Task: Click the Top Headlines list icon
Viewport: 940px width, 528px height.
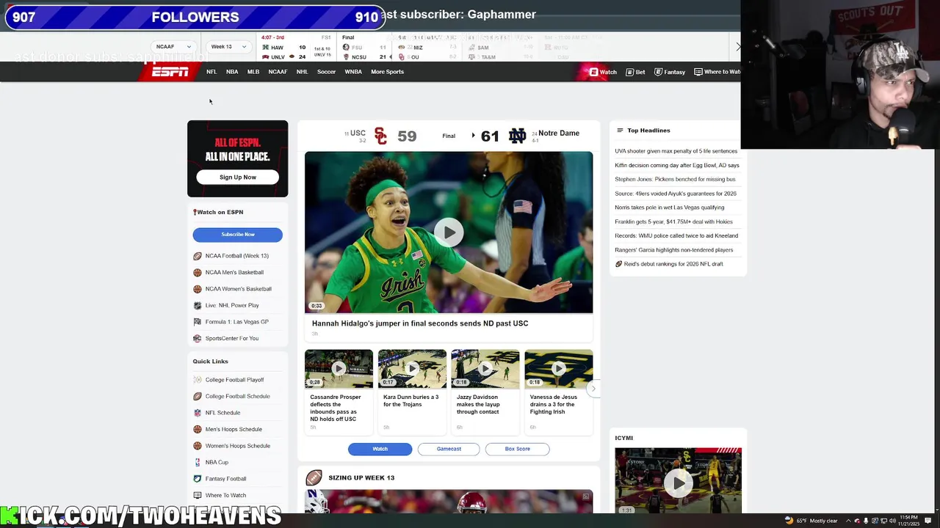Action: pyautogui.click(x=620, y=131)
